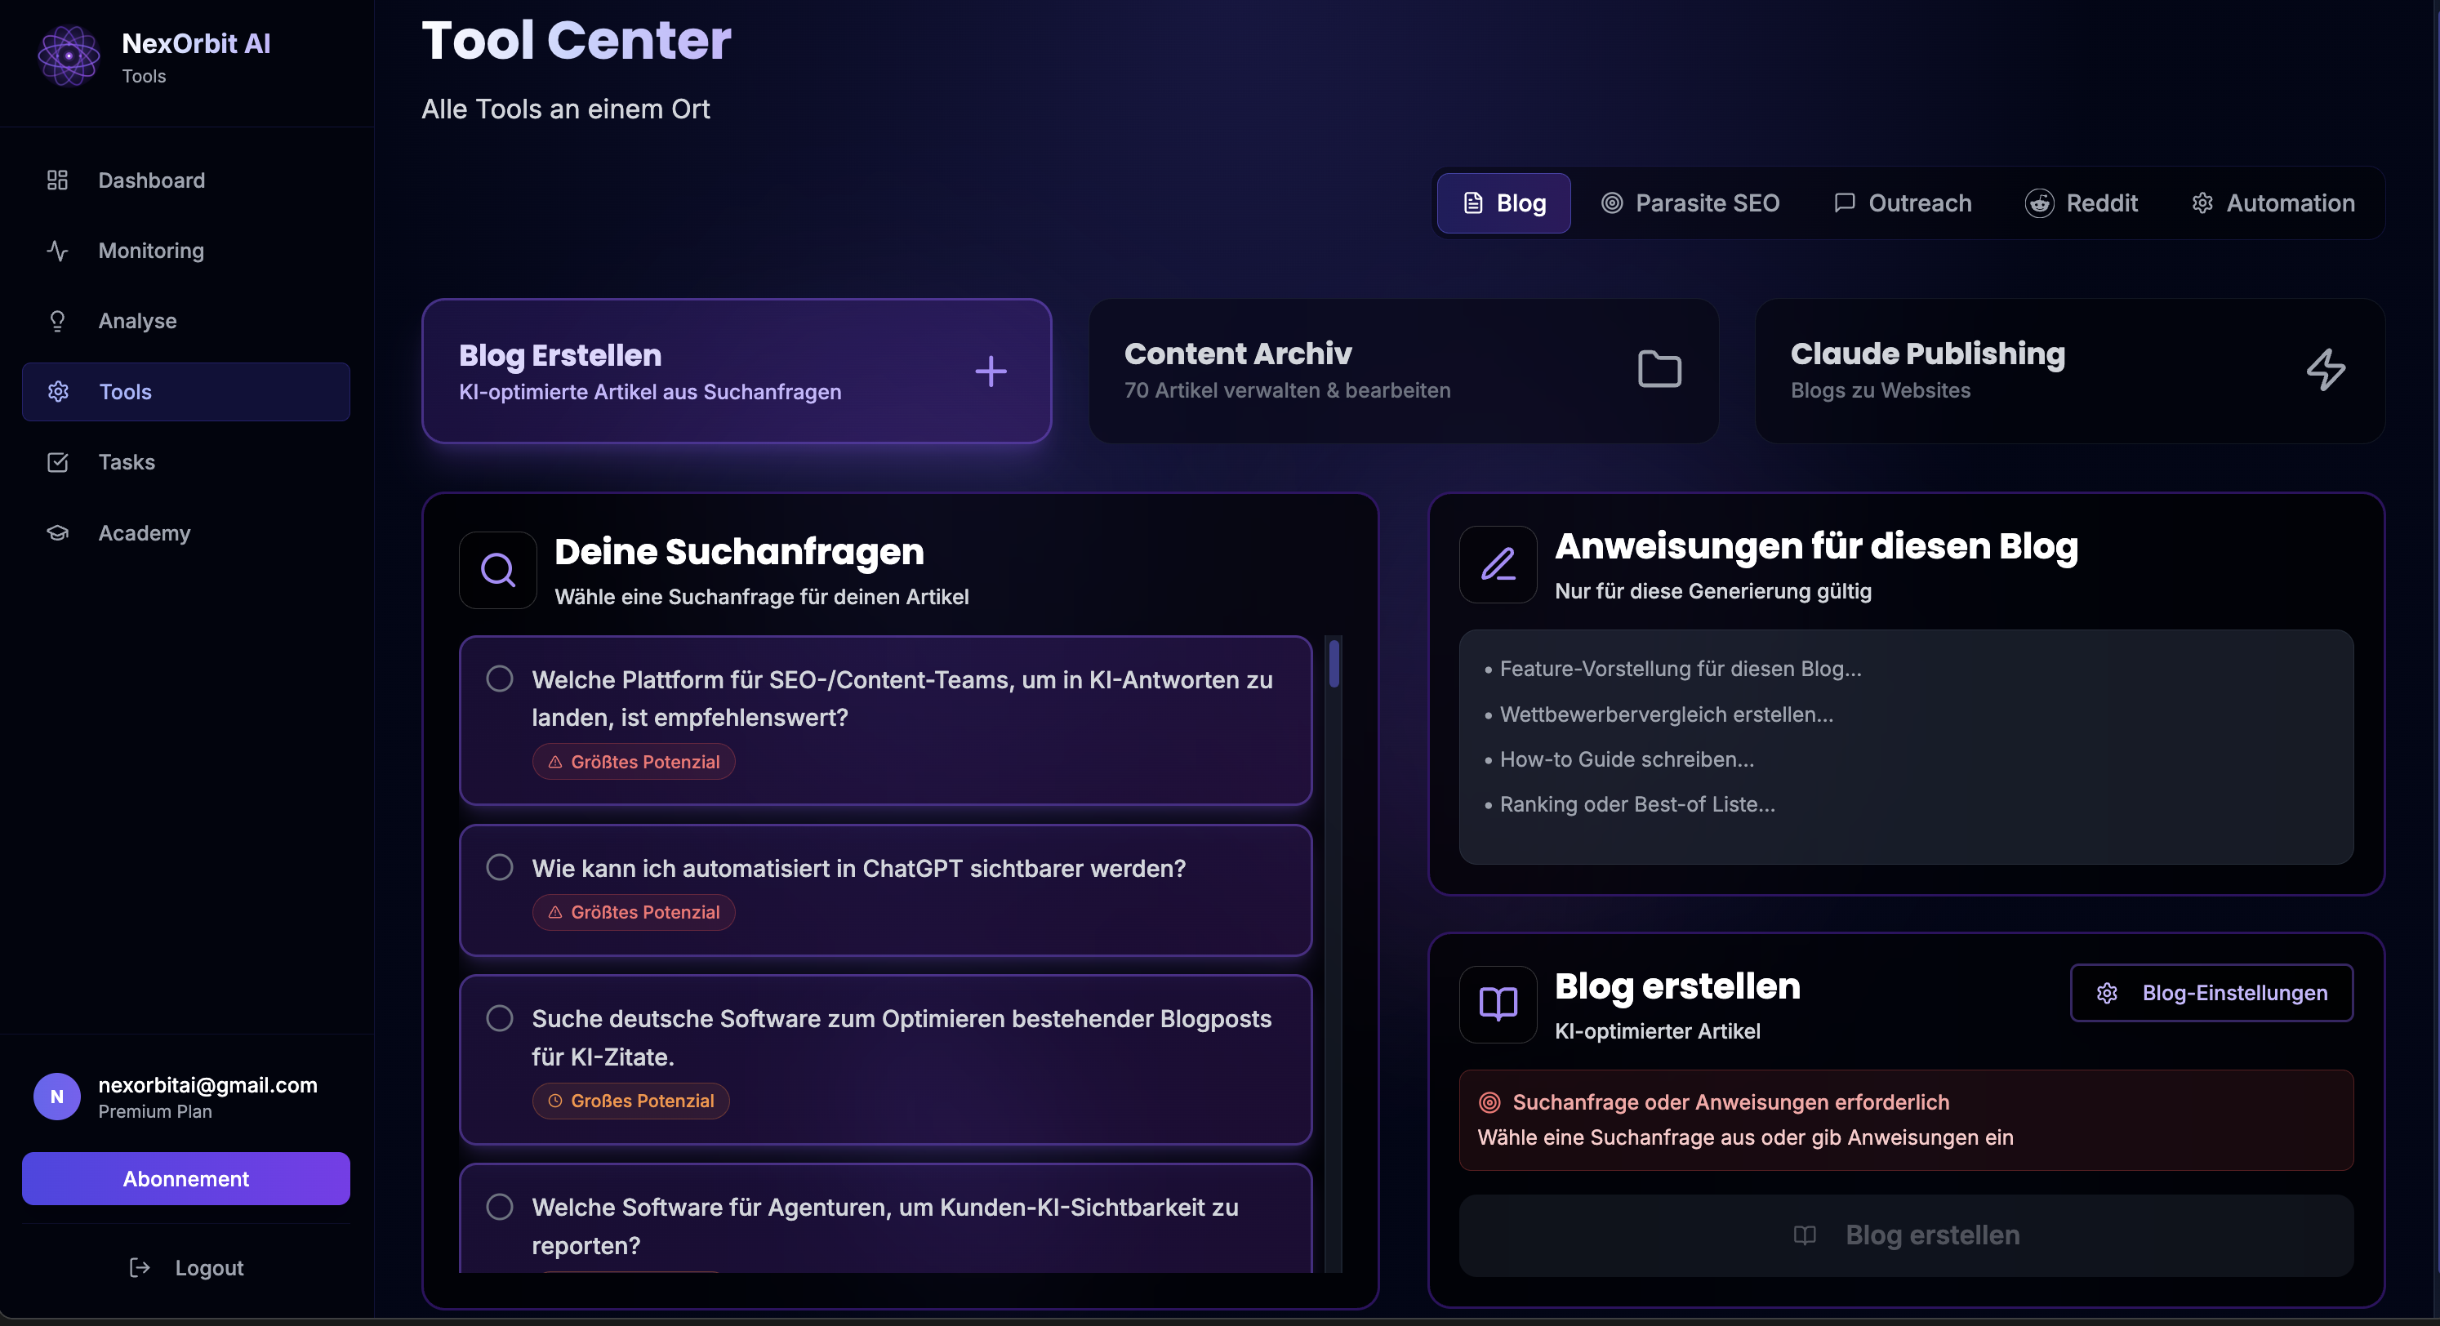Select the Tasks checkmark icon
Screen dimensions: 2440x1326
[58, 462]
